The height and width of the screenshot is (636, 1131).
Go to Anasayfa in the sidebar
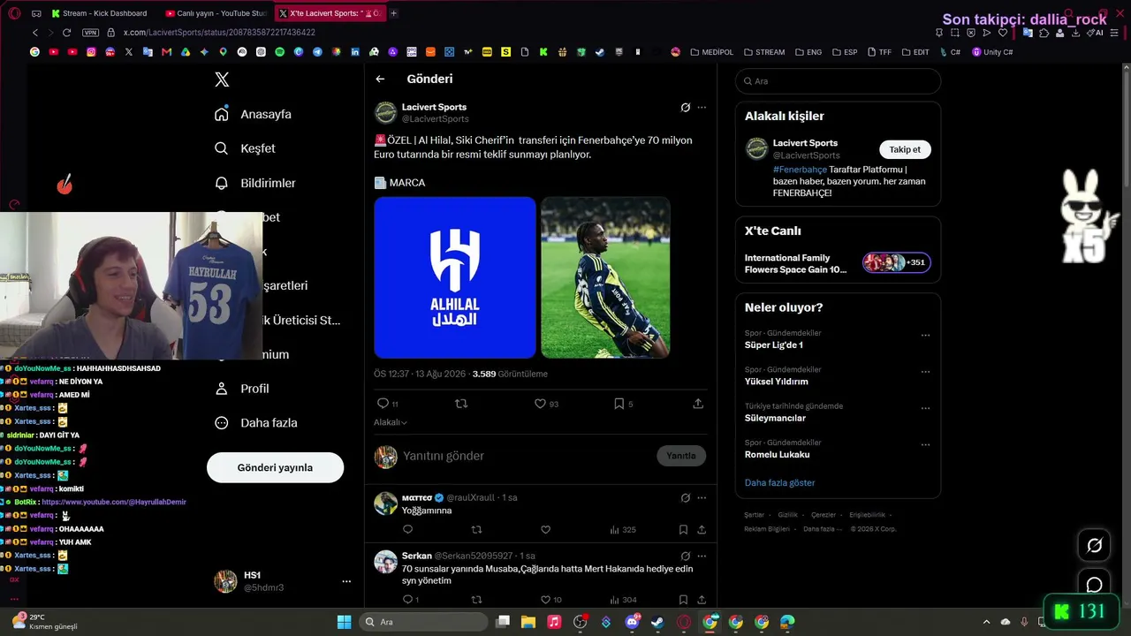coord(254,114)
